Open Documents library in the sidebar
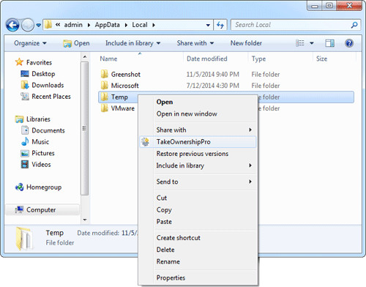 tap(43, 130)
